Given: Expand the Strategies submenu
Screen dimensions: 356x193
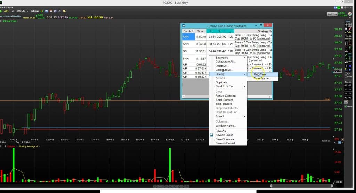Looking at the screenshot, I should [228, 58].
